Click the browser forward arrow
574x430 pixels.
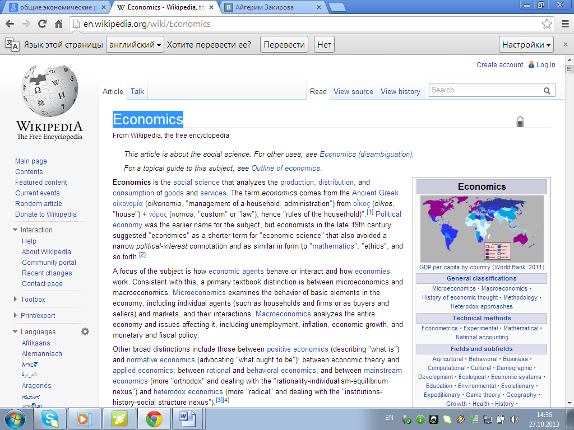(26, 24)
